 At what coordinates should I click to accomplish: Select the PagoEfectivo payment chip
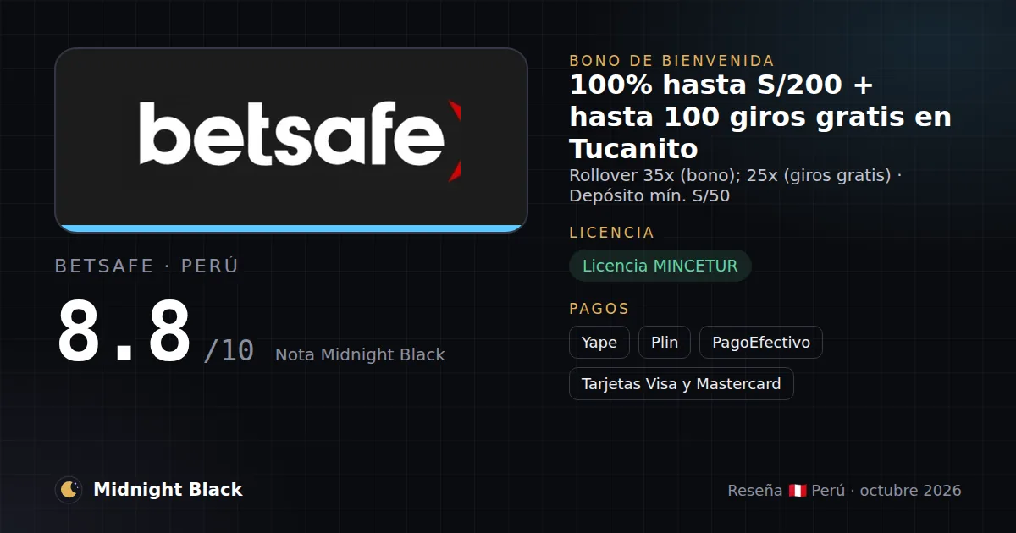point(761,343)
